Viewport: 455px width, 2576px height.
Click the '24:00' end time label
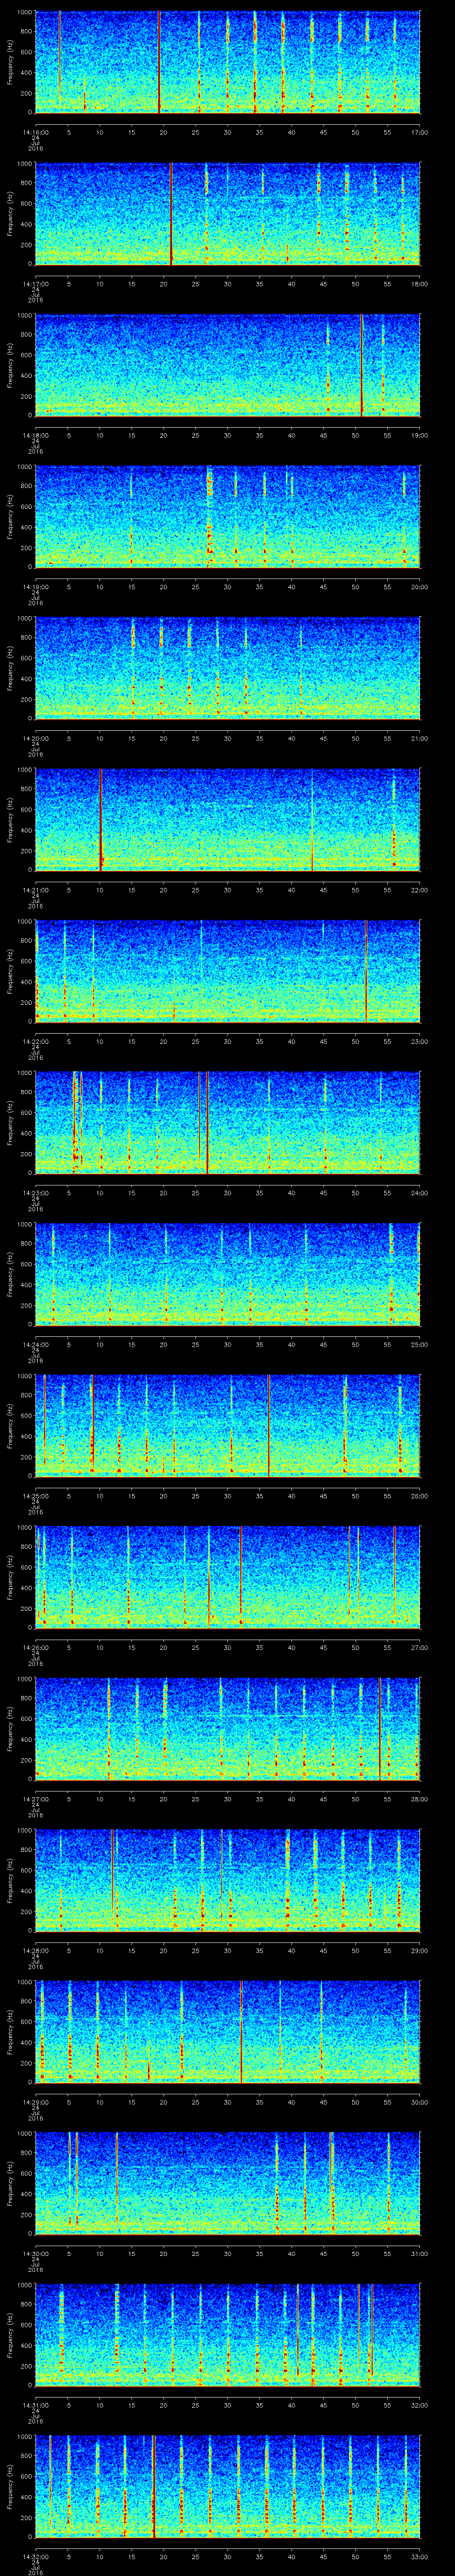tap(419, 1193)
